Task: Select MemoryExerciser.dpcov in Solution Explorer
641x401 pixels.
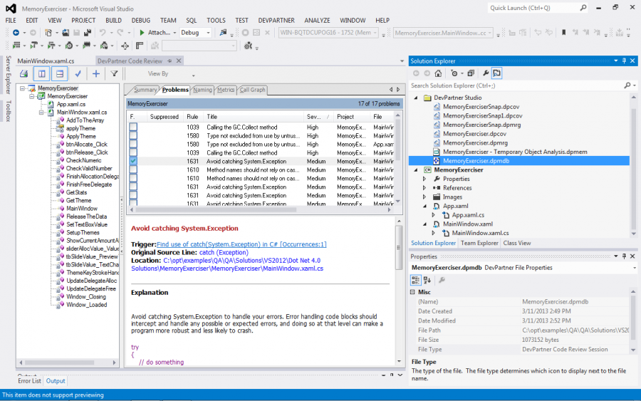Action: click(474, 134)
